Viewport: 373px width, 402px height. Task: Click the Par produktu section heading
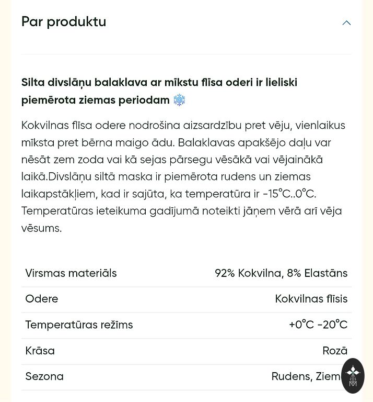64,22
